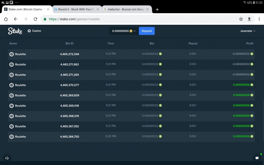Click Roulette icon in row 4,465,366,750
Screen dimensions: 264x165
pos(12,137)
